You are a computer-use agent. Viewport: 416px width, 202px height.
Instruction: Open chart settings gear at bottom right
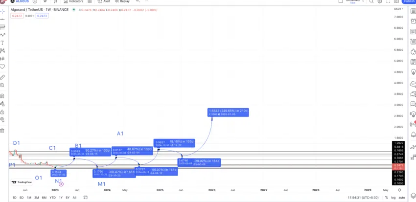click(x=399, y=190)
